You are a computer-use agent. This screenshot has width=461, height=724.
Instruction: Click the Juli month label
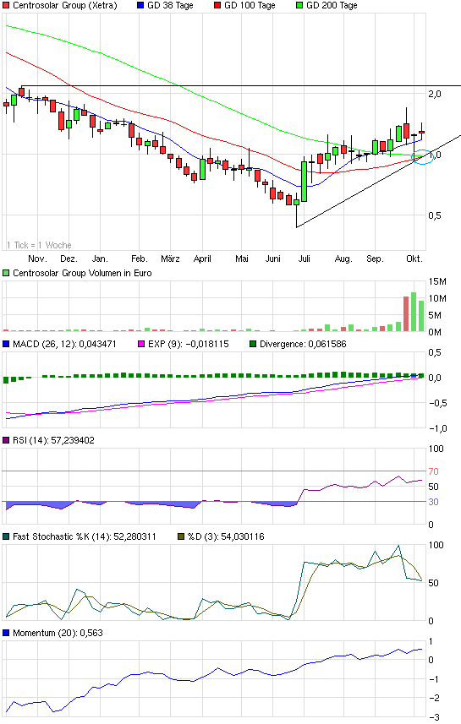click(x=305, y=259)
